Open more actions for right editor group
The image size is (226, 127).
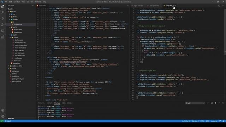point(223,6)
